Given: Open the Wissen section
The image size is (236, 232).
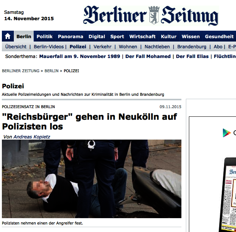Looking at the screenshot, I should (190, 36).
